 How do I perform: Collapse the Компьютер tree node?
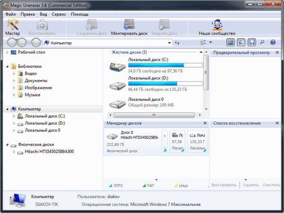pyautogui.click(x=7, y=109)
